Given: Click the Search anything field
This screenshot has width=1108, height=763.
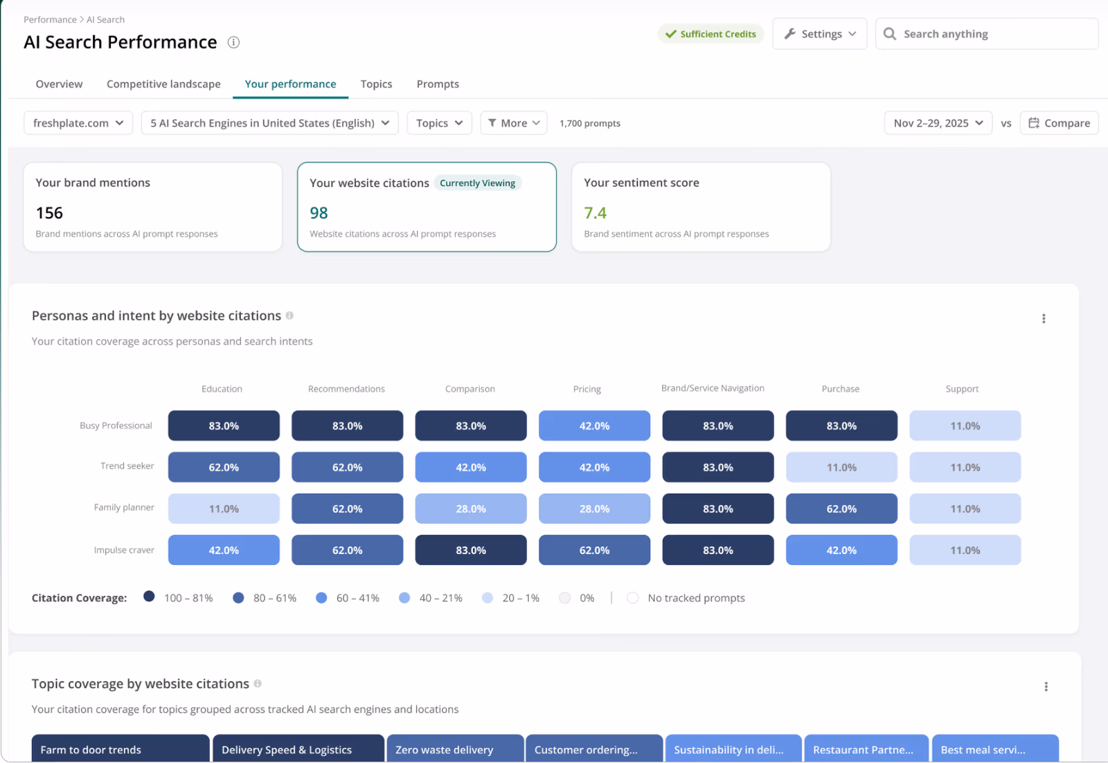Looking at the screenshot, I should point(988,34).
